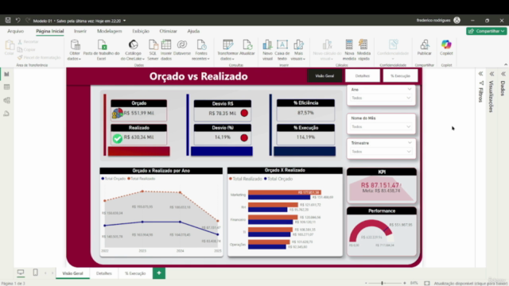Open Catálogo do OneLake
The image size is (509, 286).
(x=133, y=49)
